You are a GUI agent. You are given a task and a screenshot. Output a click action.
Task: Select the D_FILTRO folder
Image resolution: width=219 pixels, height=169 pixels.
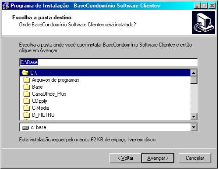(x=105, y=115)
